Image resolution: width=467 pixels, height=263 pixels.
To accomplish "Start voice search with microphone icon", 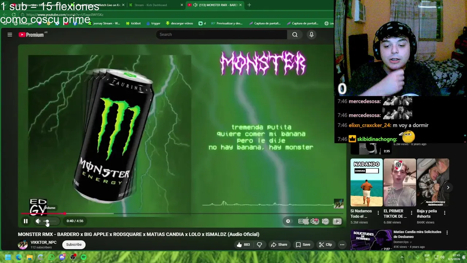I will point(311,34).
